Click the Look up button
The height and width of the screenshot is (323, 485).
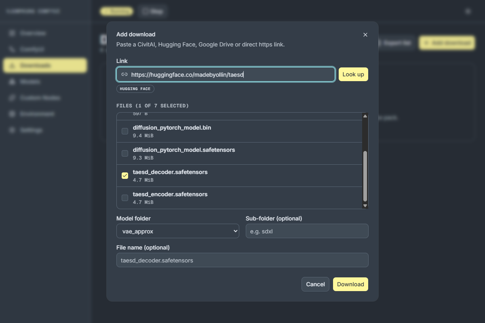point(353,74)
